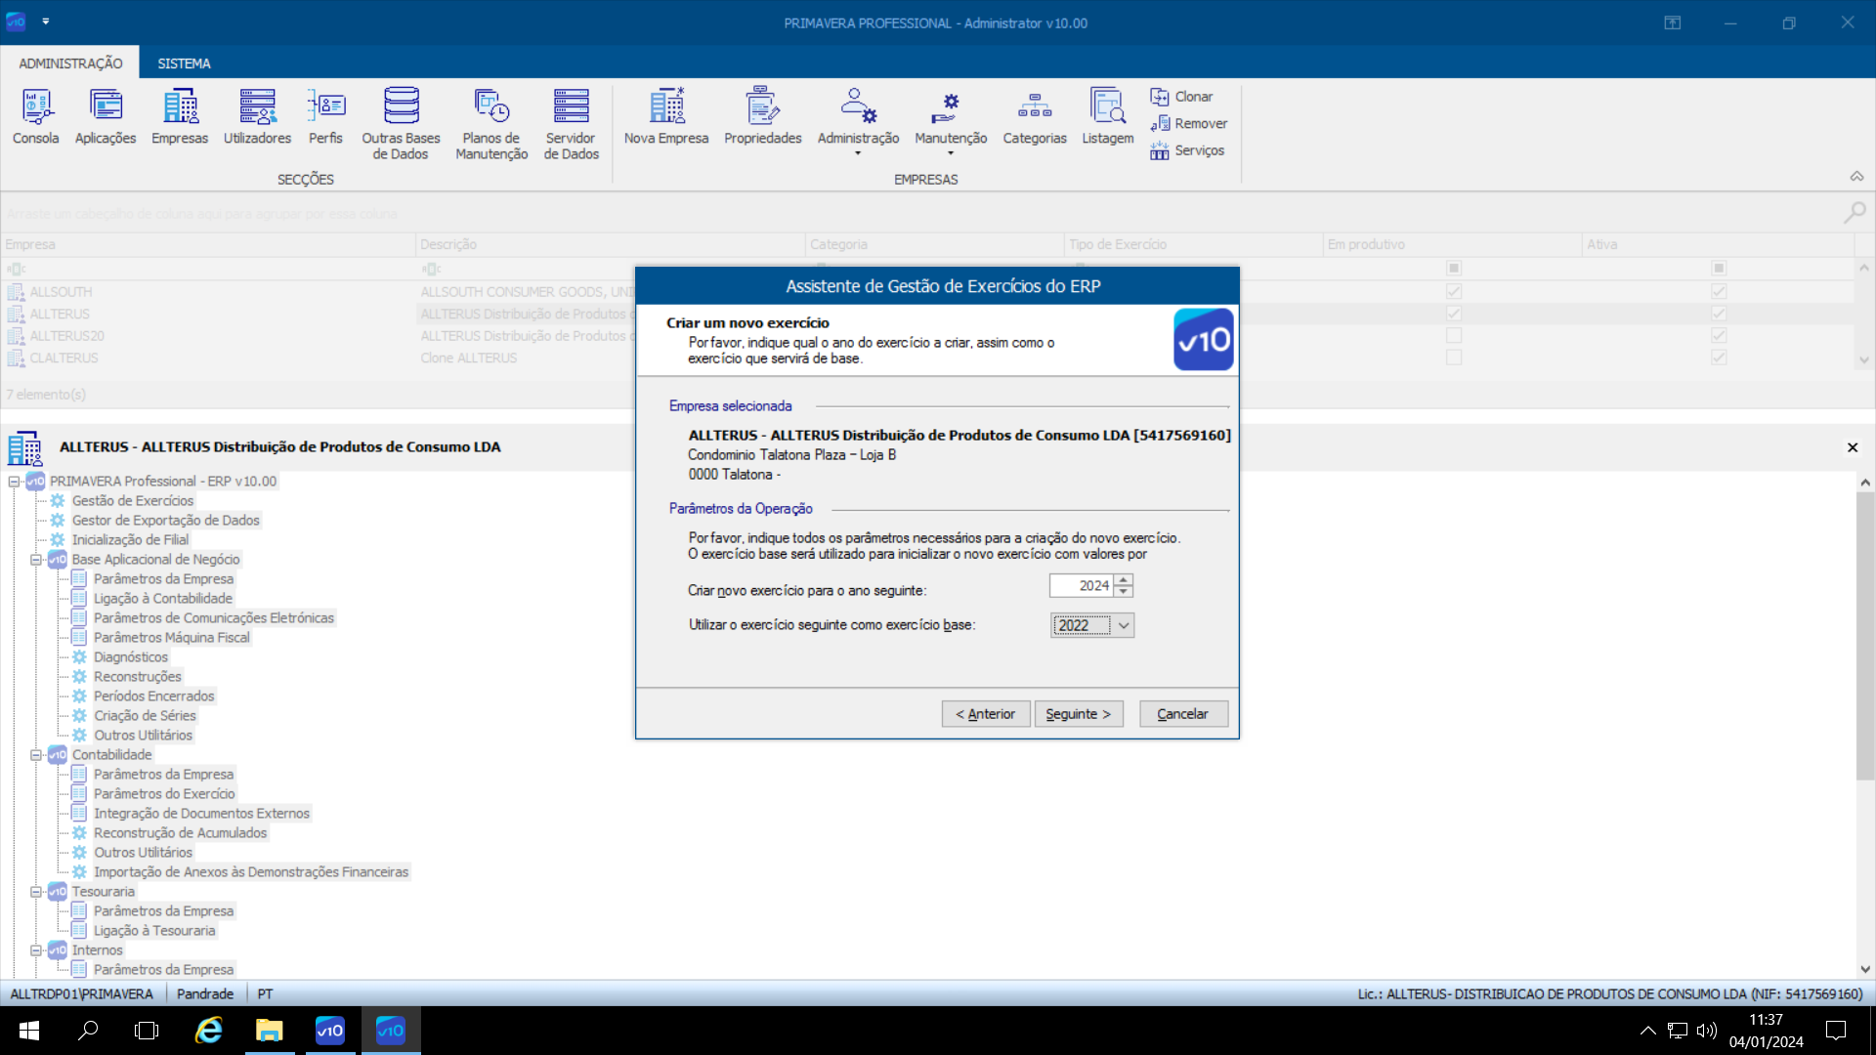Select the ADMINISTRAÇÃO ribbon tab
This screenshot has height=1055, width=1876.
tap(70, 63)
